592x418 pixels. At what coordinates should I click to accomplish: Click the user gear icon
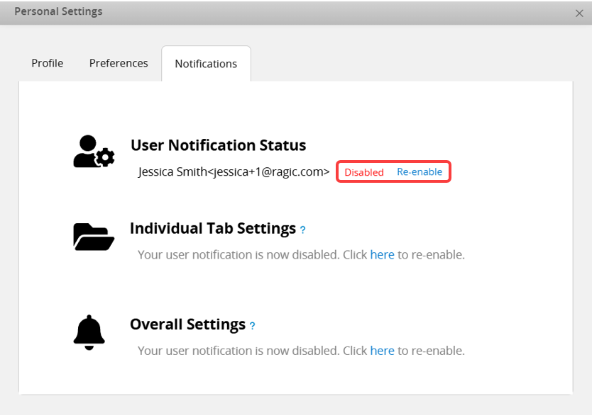94,151
